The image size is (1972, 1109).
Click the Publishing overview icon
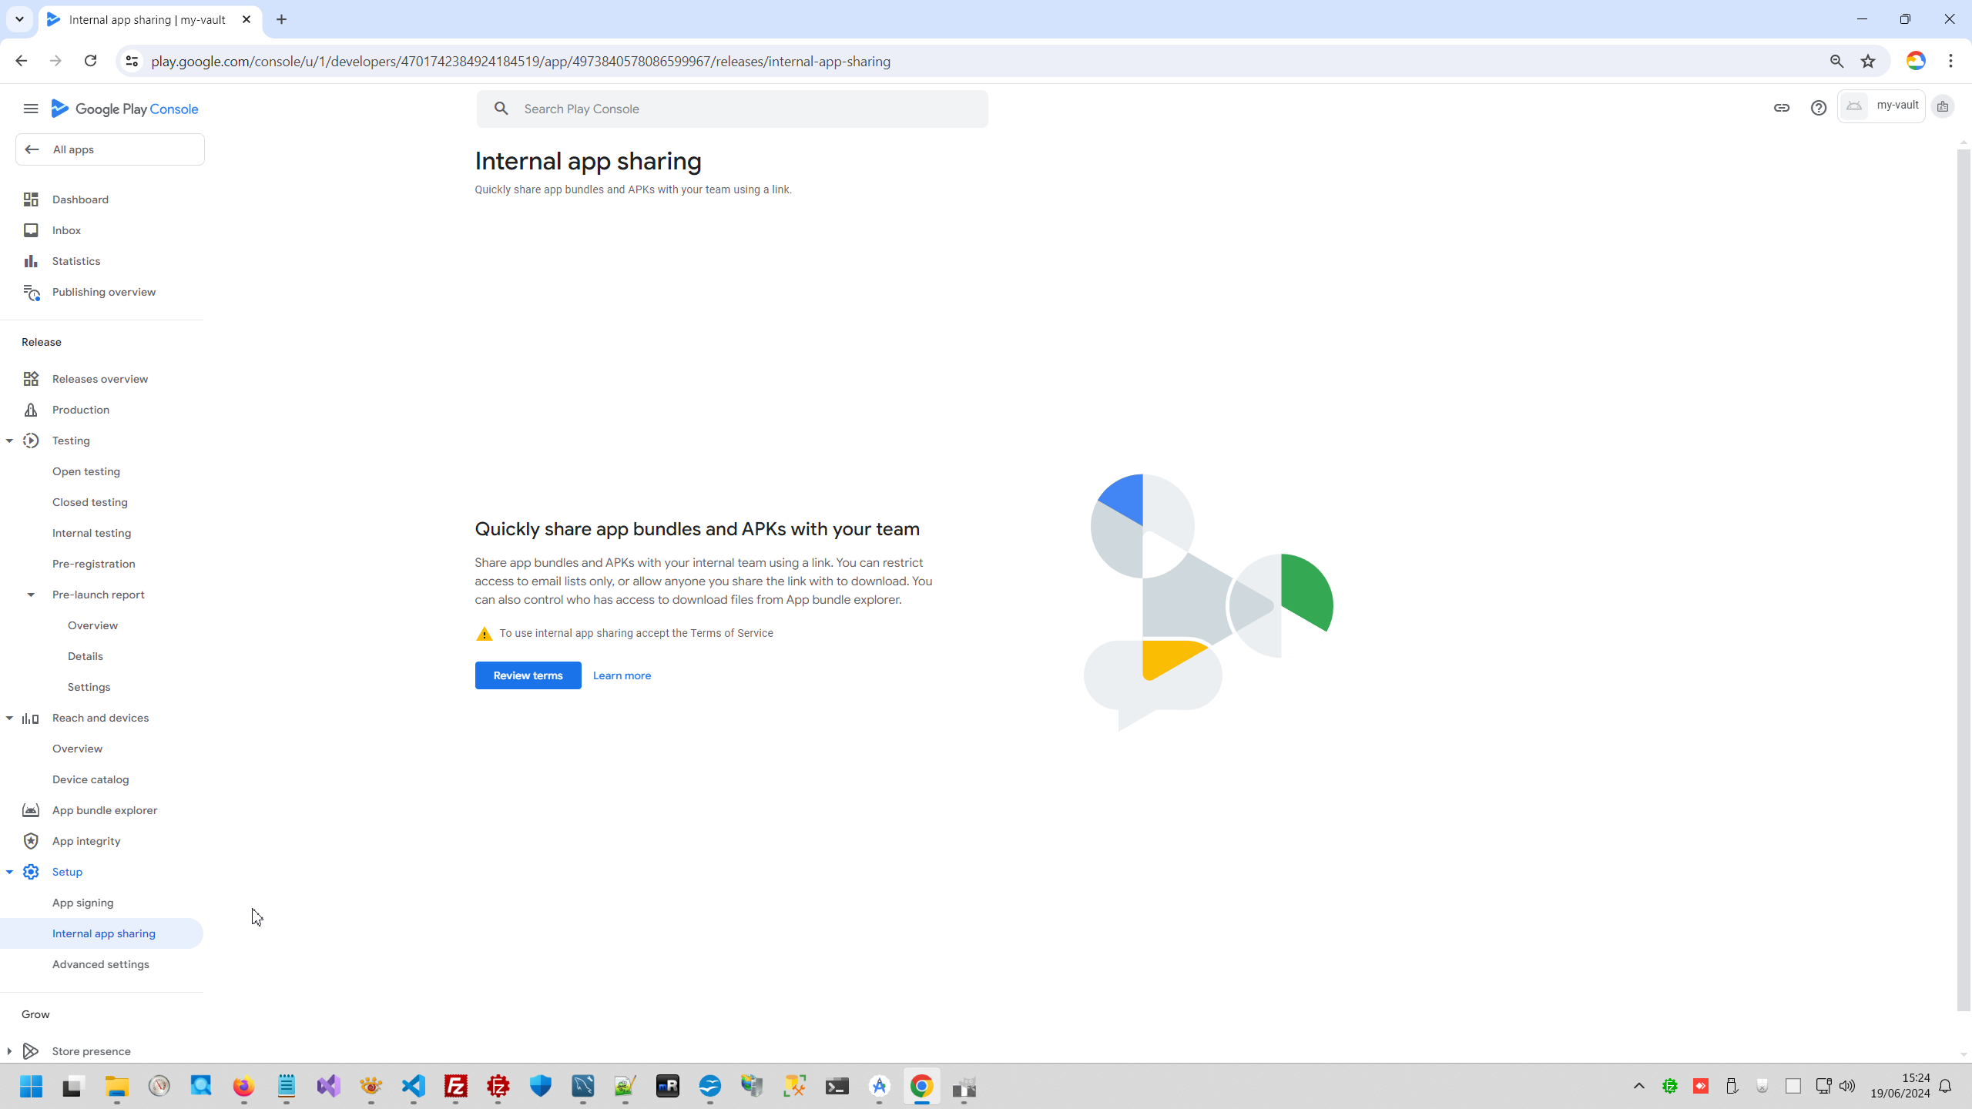click(x=31, y=292)
